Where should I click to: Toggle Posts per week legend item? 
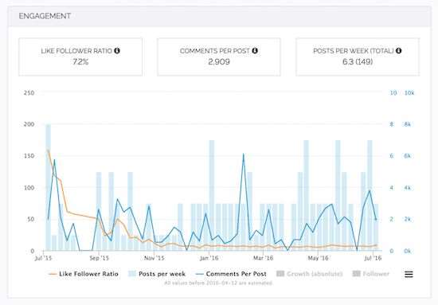[x=157, y=274]
